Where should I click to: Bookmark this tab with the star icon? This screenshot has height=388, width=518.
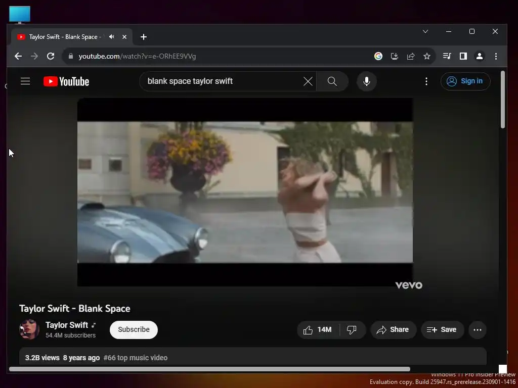coord(427,56)
